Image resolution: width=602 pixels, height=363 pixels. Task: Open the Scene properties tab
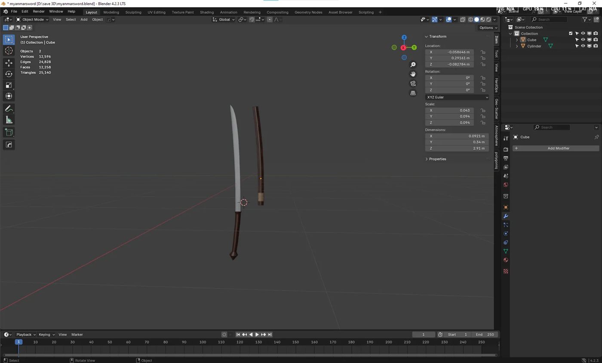point(506,176)
